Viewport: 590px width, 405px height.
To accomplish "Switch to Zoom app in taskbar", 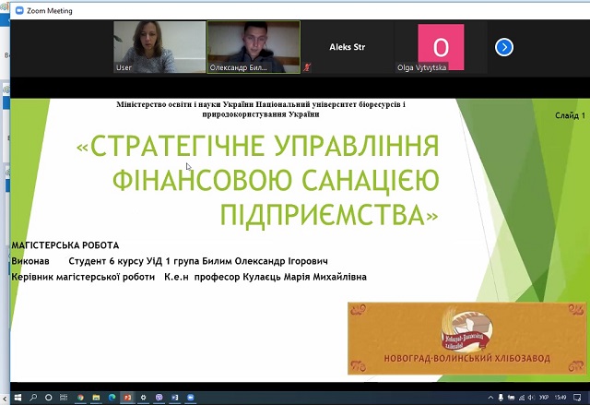I will click(191, 398).
